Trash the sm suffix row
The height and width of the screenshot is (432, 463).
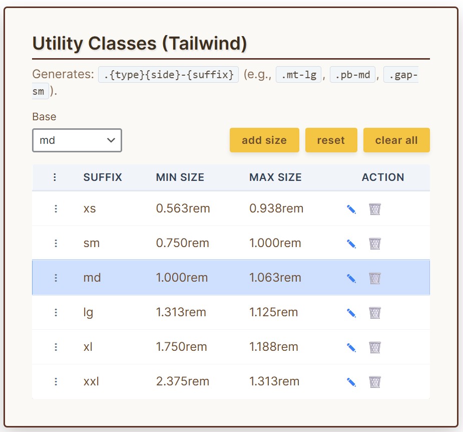click(375, 244)
